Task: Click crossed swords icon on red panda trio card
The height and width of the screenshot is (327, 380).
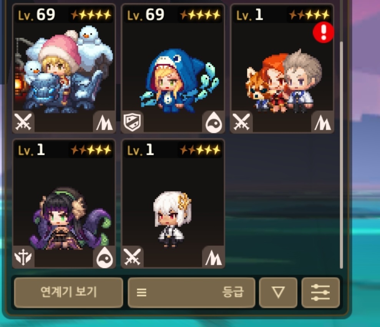Action: click(x=241, y=122)
